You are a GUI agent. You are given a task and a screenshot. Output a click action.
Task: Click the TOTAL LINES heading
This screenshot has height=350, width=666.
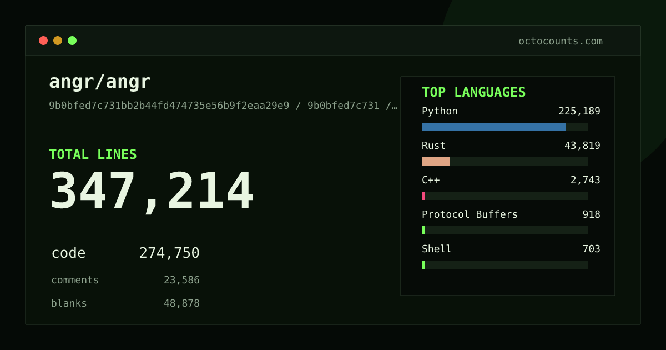point(93,154)
